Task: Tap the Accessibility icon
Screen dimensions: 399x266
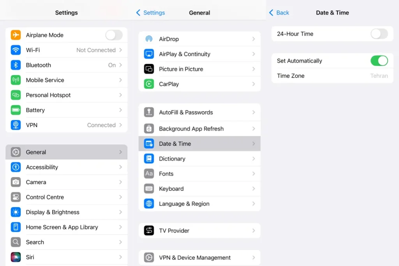Action: [16, 167]
